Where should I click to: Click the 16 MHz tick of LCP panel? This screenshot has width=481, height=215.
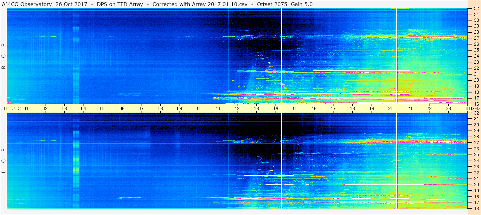click(x=476, y=208)
